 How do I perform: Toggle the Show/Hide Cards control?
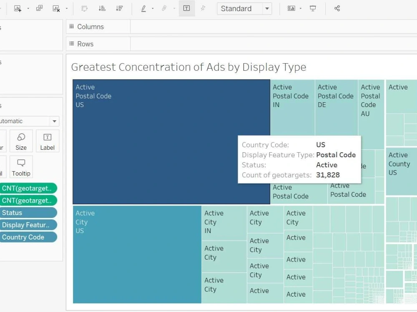tap(291, 8)
